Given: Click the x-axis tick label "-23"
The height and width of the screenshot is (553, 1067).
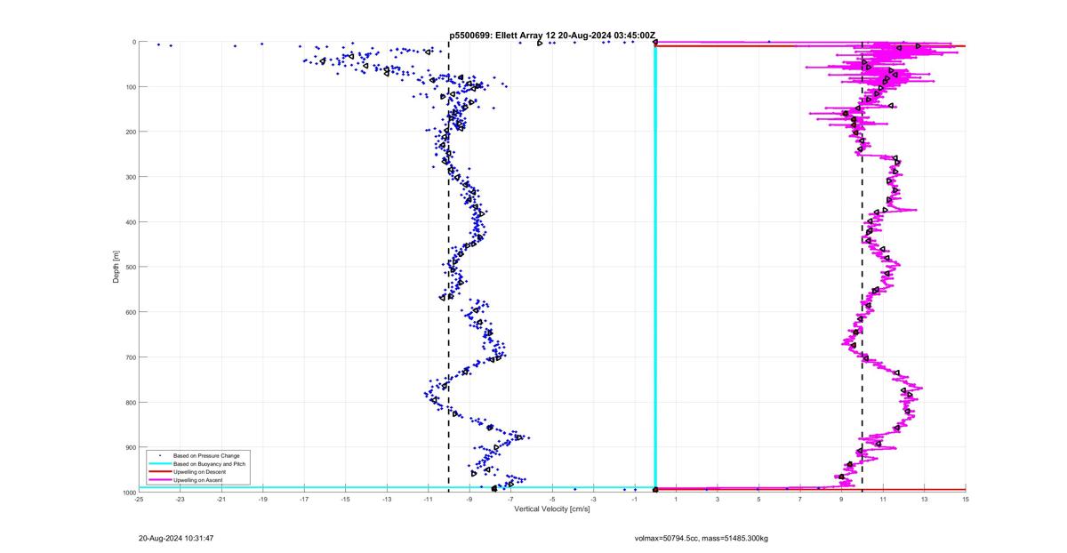Looking at the screenshot, I should click(x=180, y=499).
